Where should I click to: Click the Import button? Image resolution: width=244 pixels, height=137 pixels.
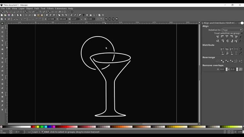pyautogui.click(x=18, y=15)
